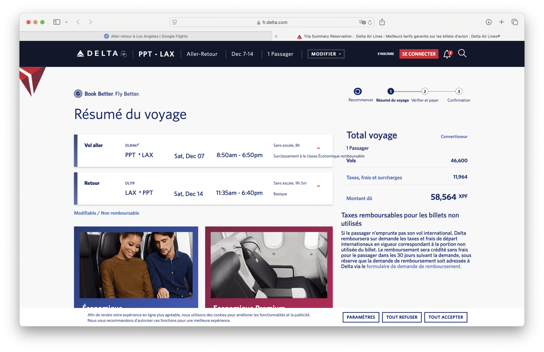Go forward with the Safari forward arrow
The width and height of the screenshot is (544, 352).
[x=90, y=22]
